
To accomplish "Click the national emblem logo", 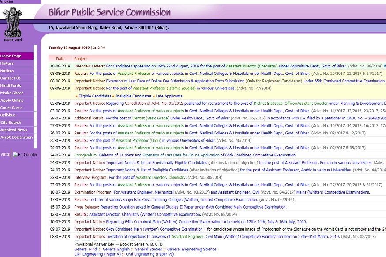I will click(12, 23).
